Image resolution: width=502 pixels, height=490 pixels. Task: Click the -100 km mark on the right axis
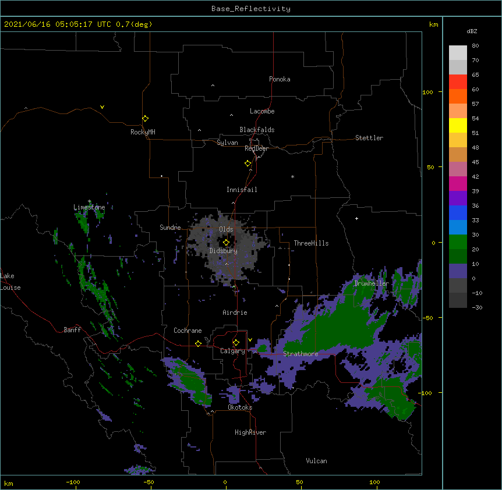[x=426, y=393]
